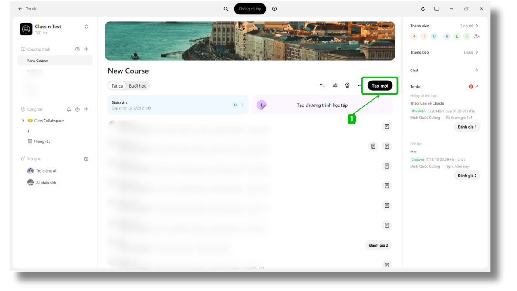
Task: Click the notification bell beside Cộng tác
Action: pos(68,109)
